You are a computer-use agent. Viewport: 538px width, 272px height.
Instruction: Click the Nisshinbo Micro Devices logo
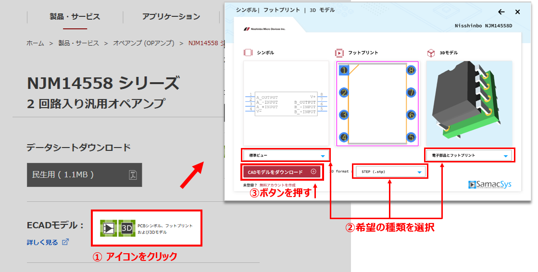(x=264, y=29)
